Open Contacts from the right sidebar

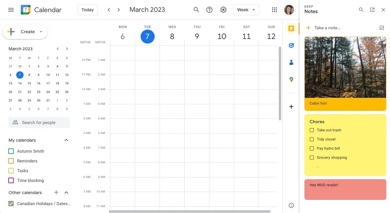[291, 62]
